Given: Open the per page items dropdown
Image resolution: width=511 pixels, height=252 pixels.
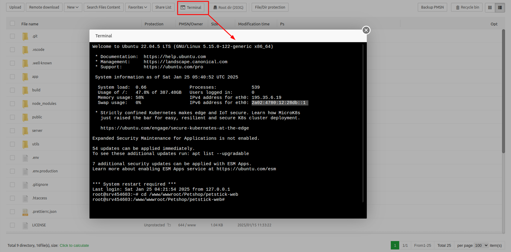Looking at the screenshot, I should tap(481, 245).
